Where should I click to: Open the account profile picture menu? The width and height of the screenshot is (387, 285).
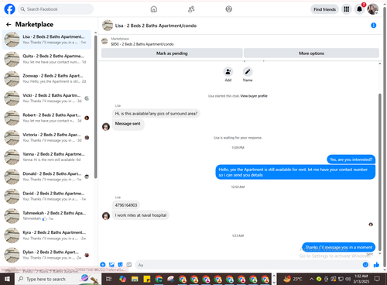[373, 9]
